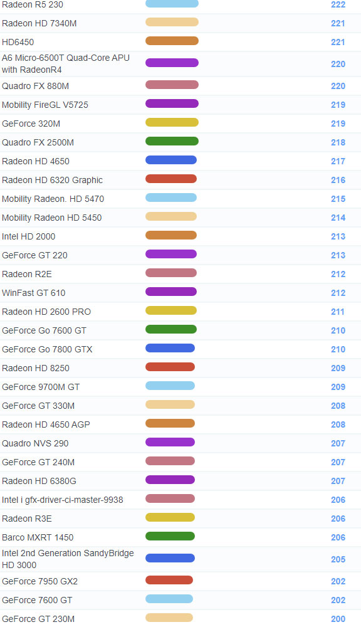Click WinFast GT 610 name
361x627 pixels.
(34, 293)
